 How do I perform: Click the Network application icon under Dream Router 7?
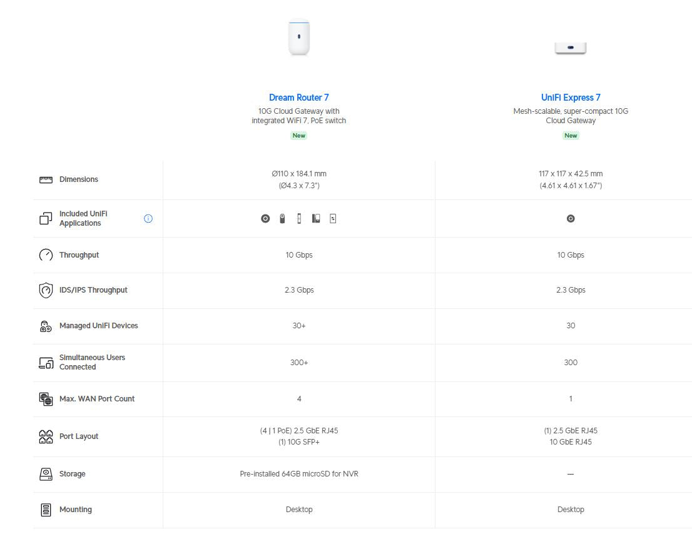click(265, 219)
